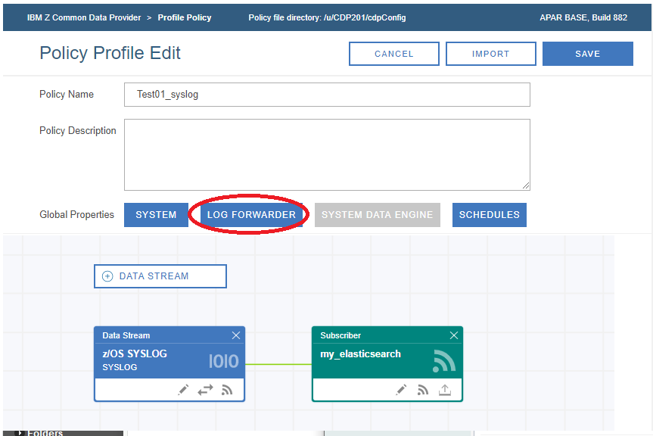The height and width of the screenshot is (436, 653).
Task: Open LOG FORWARDER global properties
Action: (251, 215)
